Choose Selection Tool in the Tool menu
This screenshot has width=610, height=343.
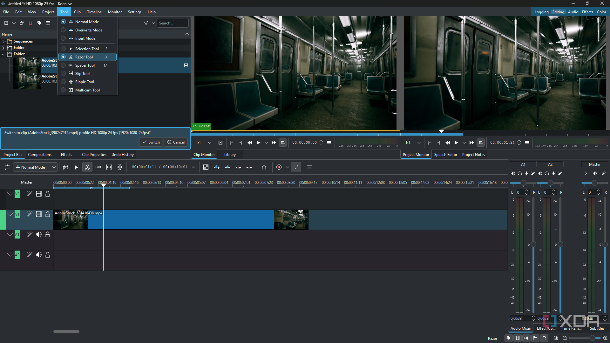(x=87, y=49)
